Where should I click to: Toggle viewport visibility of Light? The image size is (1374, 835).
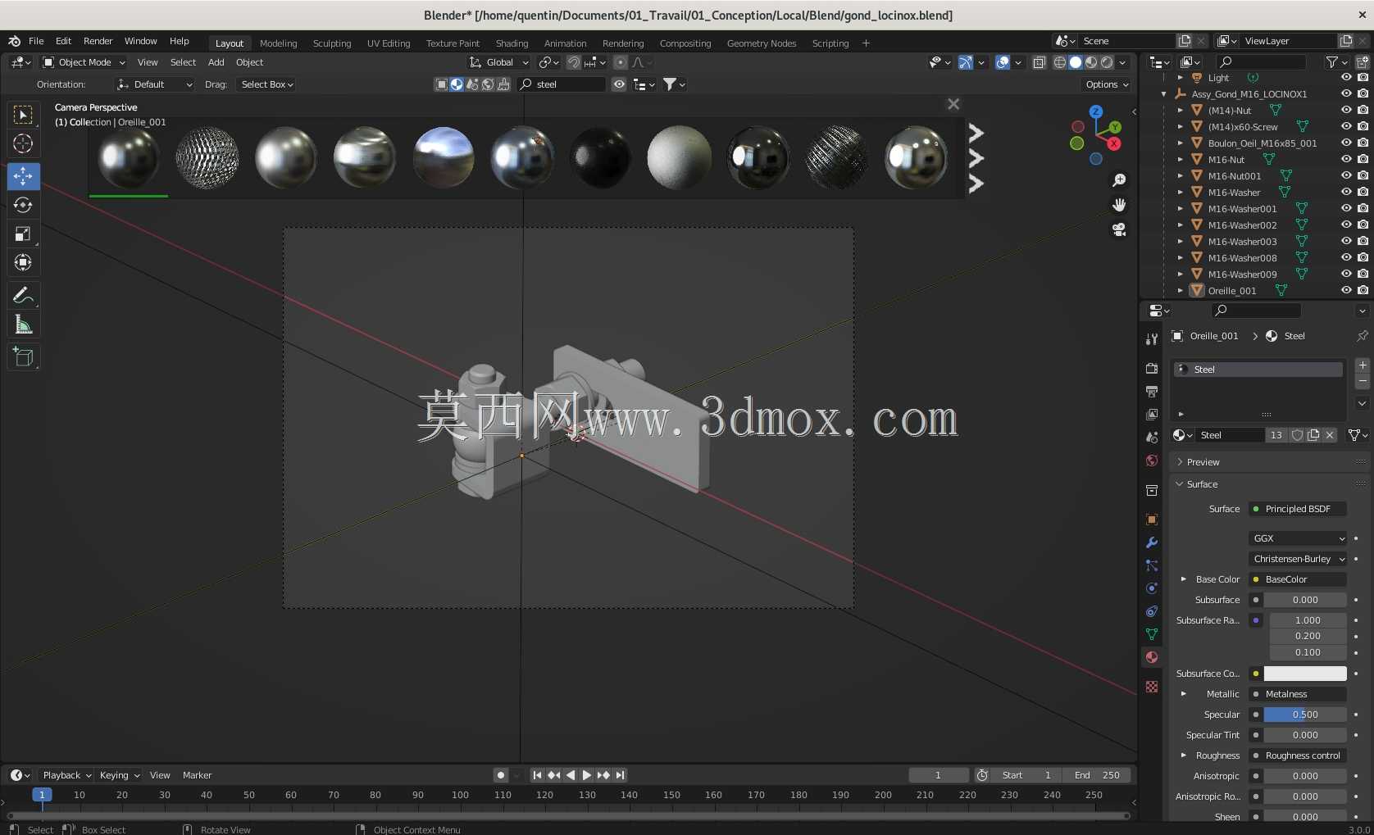tap(1346, 78)
